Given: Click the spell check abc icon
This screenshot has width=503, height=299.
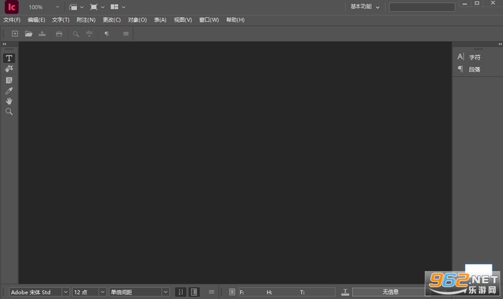Looking at the screenshot, I should [x=89, y=34].
